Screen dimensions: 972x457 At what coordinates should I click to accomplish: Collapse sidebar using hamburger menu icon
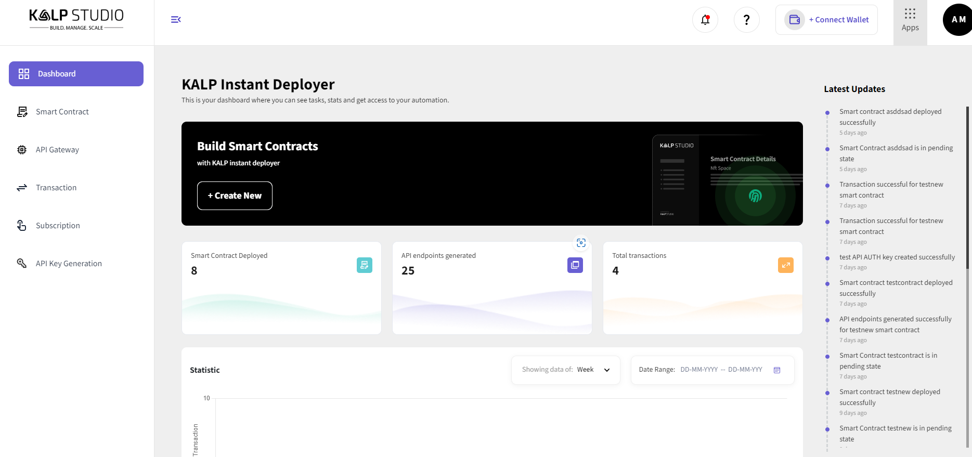coord(176,20)
